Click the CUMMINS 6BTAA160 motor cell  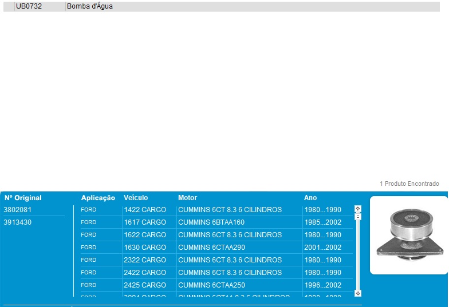coord(211,222)
